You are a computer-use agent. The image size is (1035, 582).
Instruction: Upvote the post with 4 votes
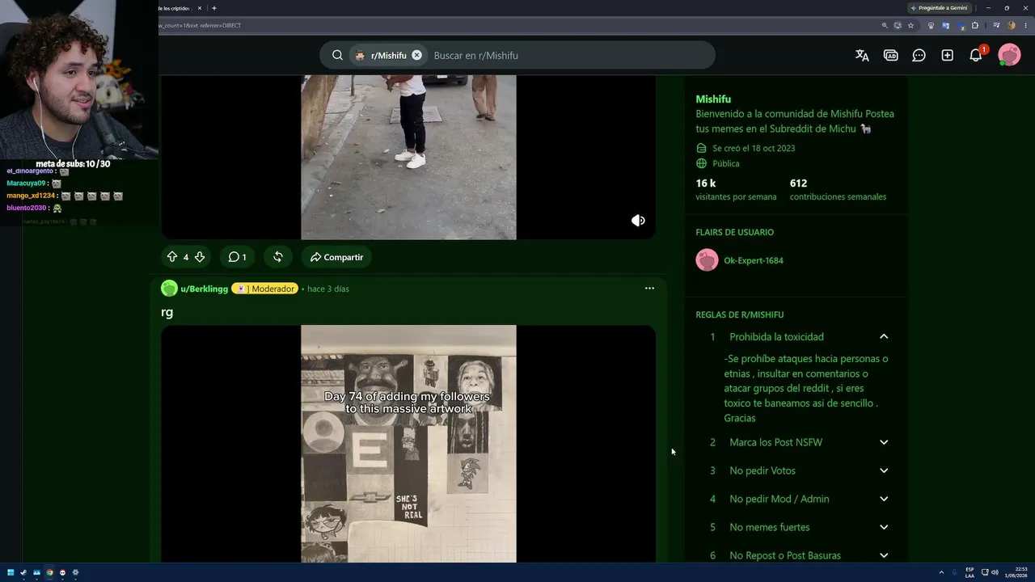click(171, 257)
